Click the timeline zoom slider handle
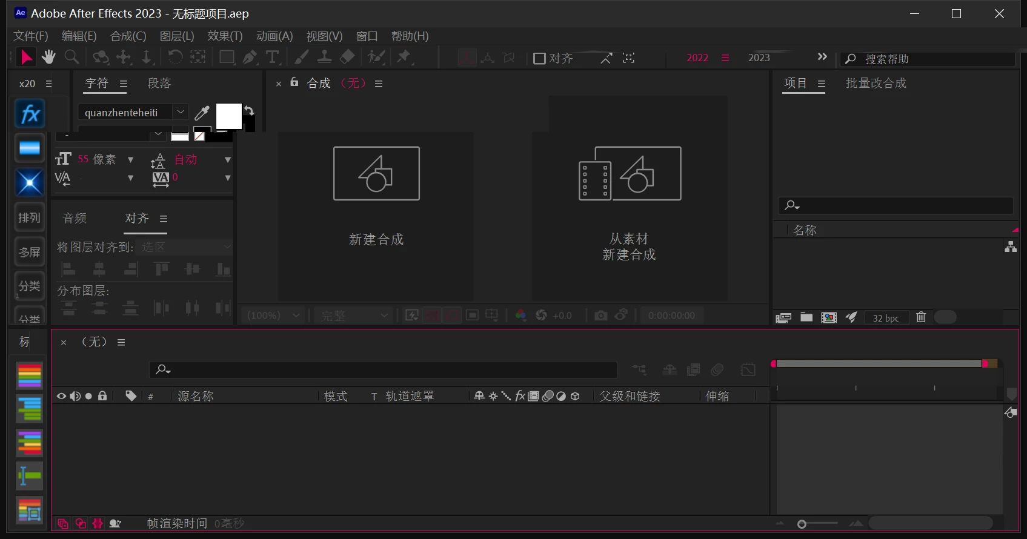Viewport: 1027px width, 539px height. (x=802, y=524)
